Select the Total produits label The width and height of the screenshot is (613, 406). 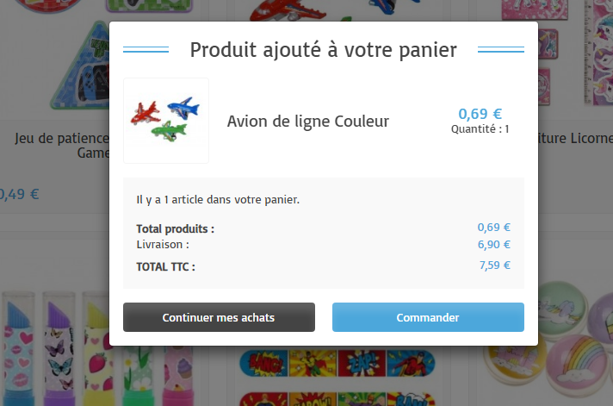175,228
